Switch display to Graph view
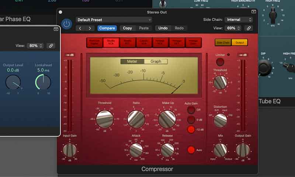This screenshot has width=295, height=177. click(156, 61)
